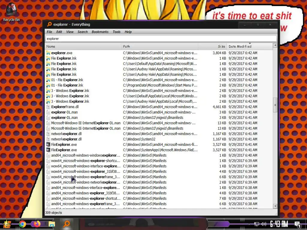Click the taskbar clock showing 6:43 AM
The image size is (307, 230).
(x=279, y=224)
